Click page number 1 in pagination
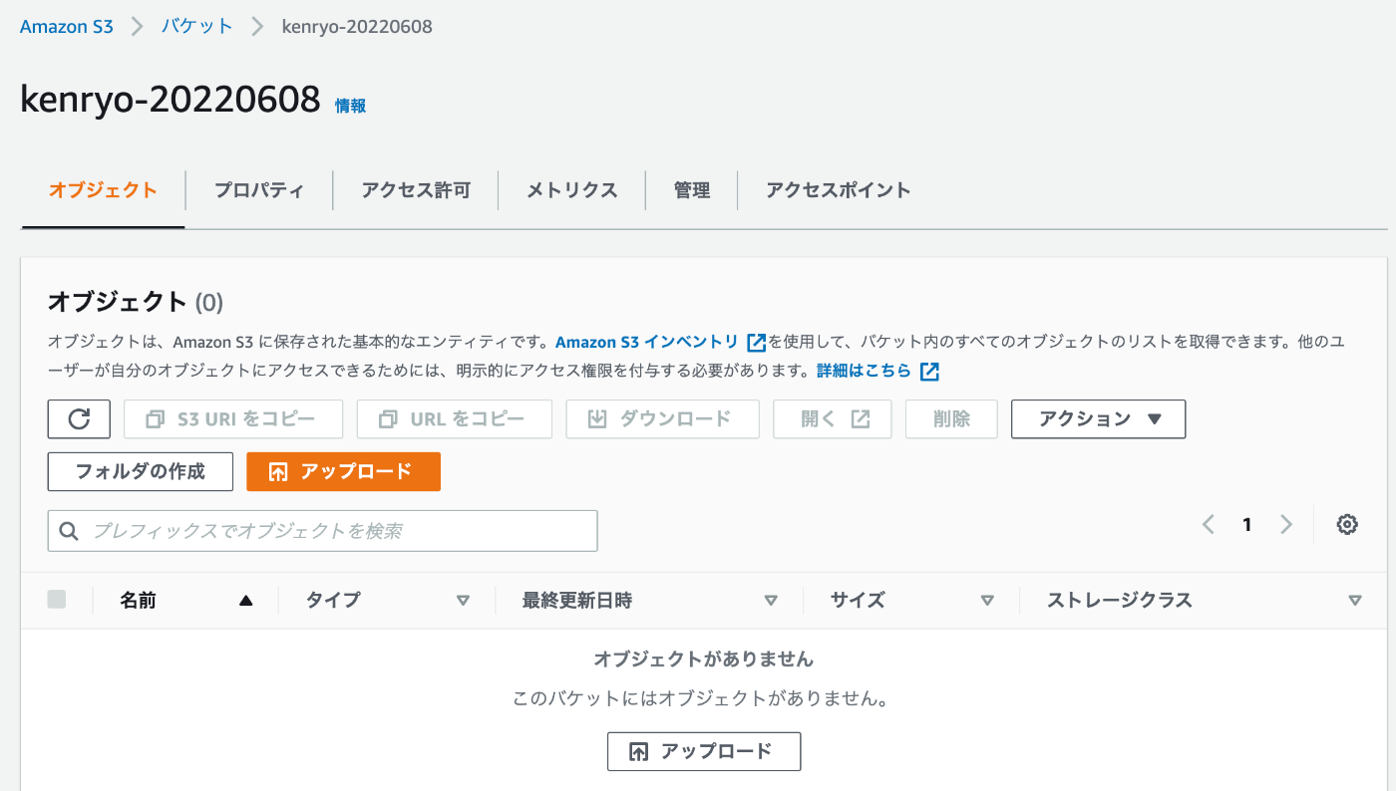Viewport: 1396px width, 791px height. (x=1246, y=525)
